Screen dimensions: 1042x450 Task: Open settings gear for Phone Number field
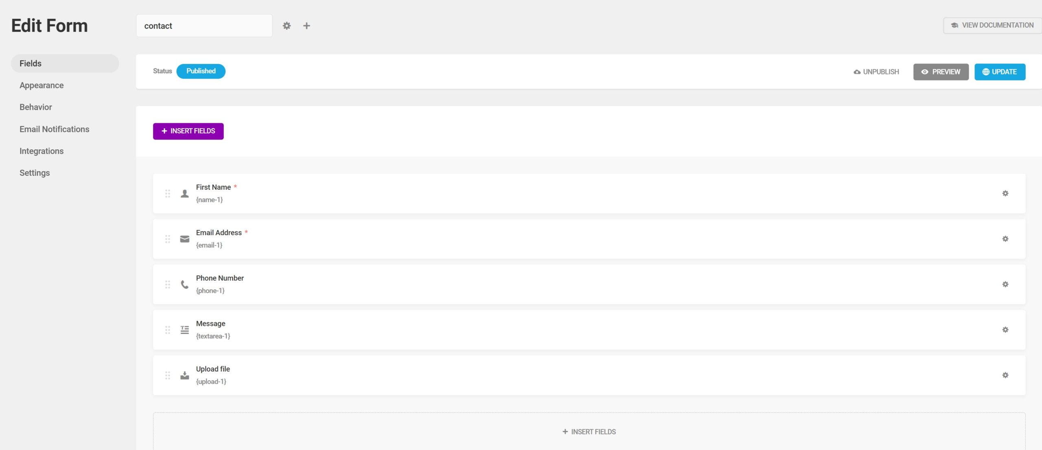[x=1005, y=284]
